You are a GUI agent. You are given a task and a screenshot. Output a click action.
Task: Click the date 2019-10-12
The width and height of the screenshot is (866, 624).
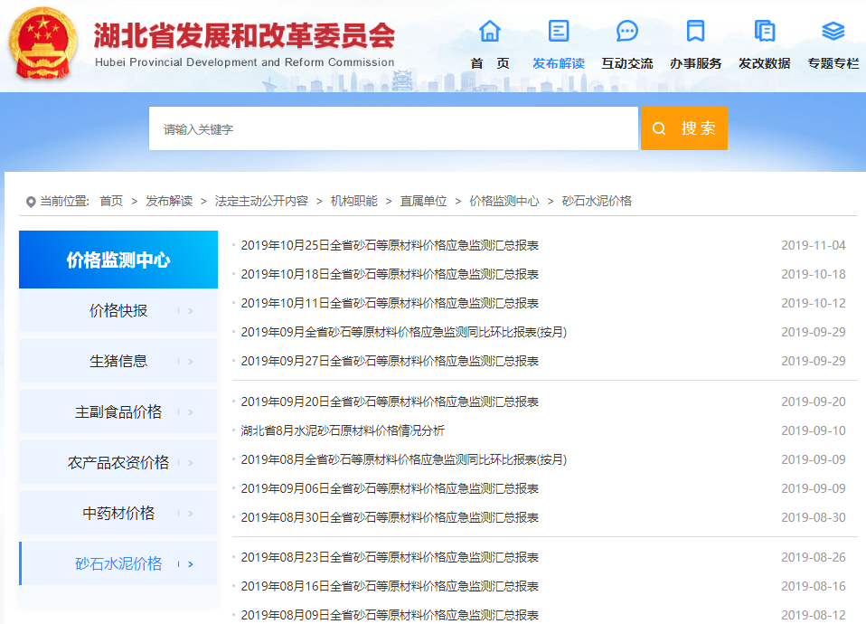point(814,304)
